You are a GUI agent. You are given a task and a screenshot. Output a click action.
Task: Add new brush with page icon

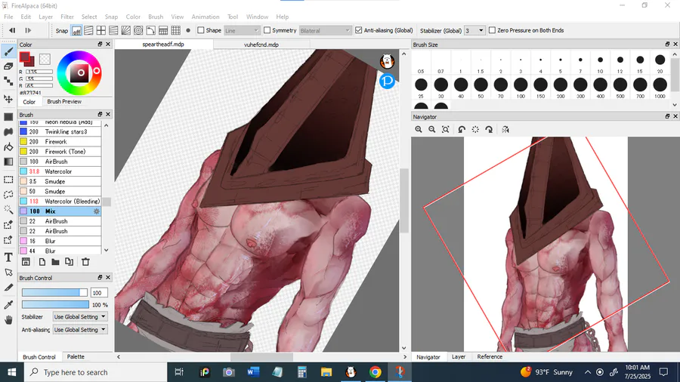(42, 262)
